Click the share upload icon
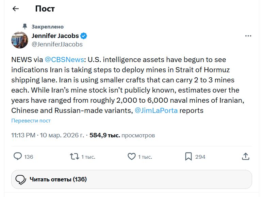The width and height of the screenshot is (263, 197). (x=246, y=156)
